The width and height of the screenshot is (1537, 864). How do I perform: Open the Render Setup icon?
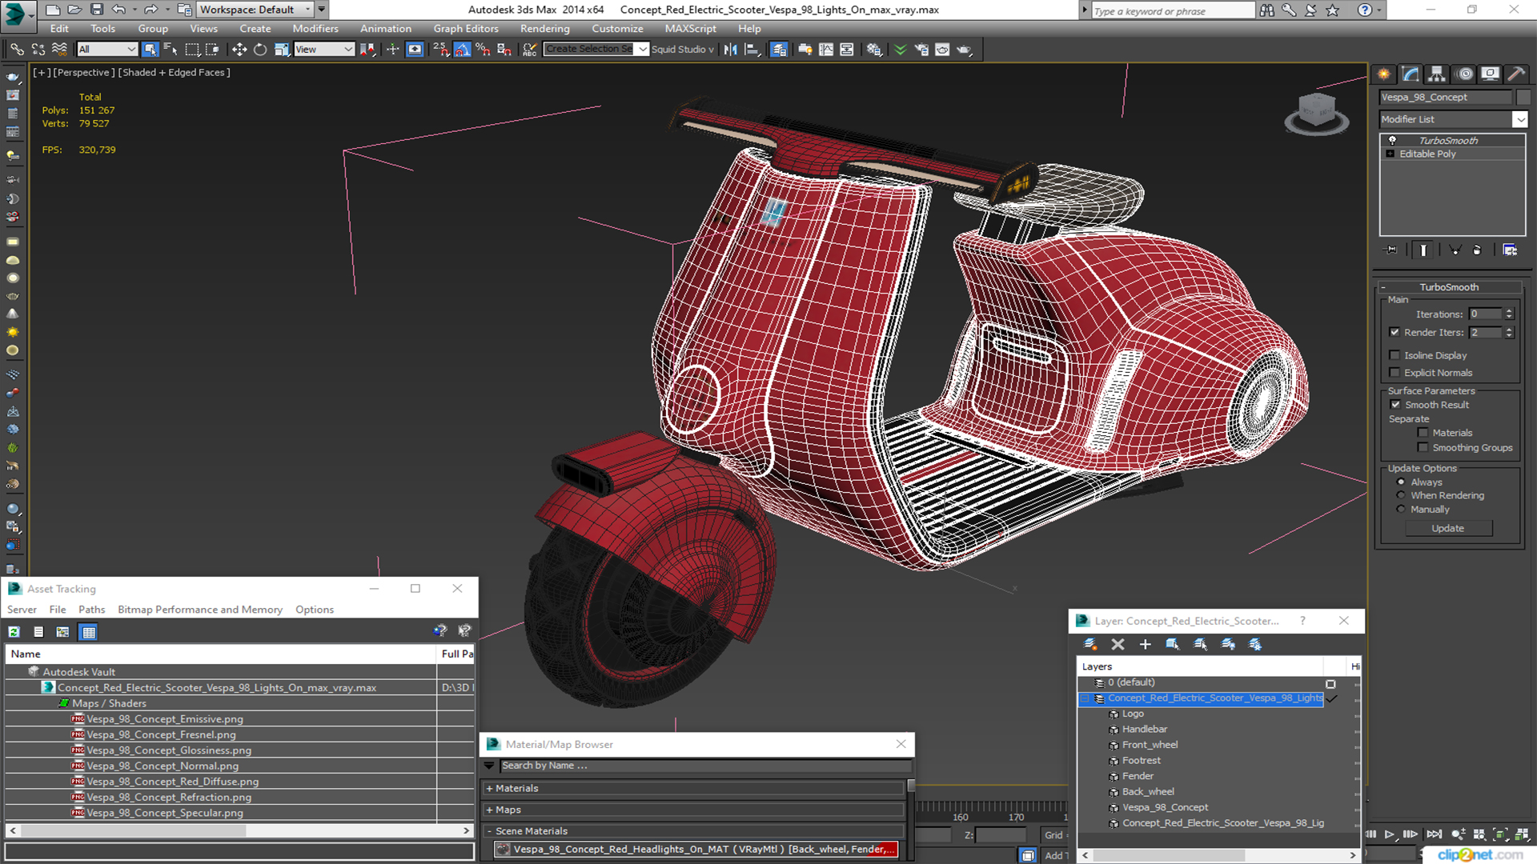point(921,50)
